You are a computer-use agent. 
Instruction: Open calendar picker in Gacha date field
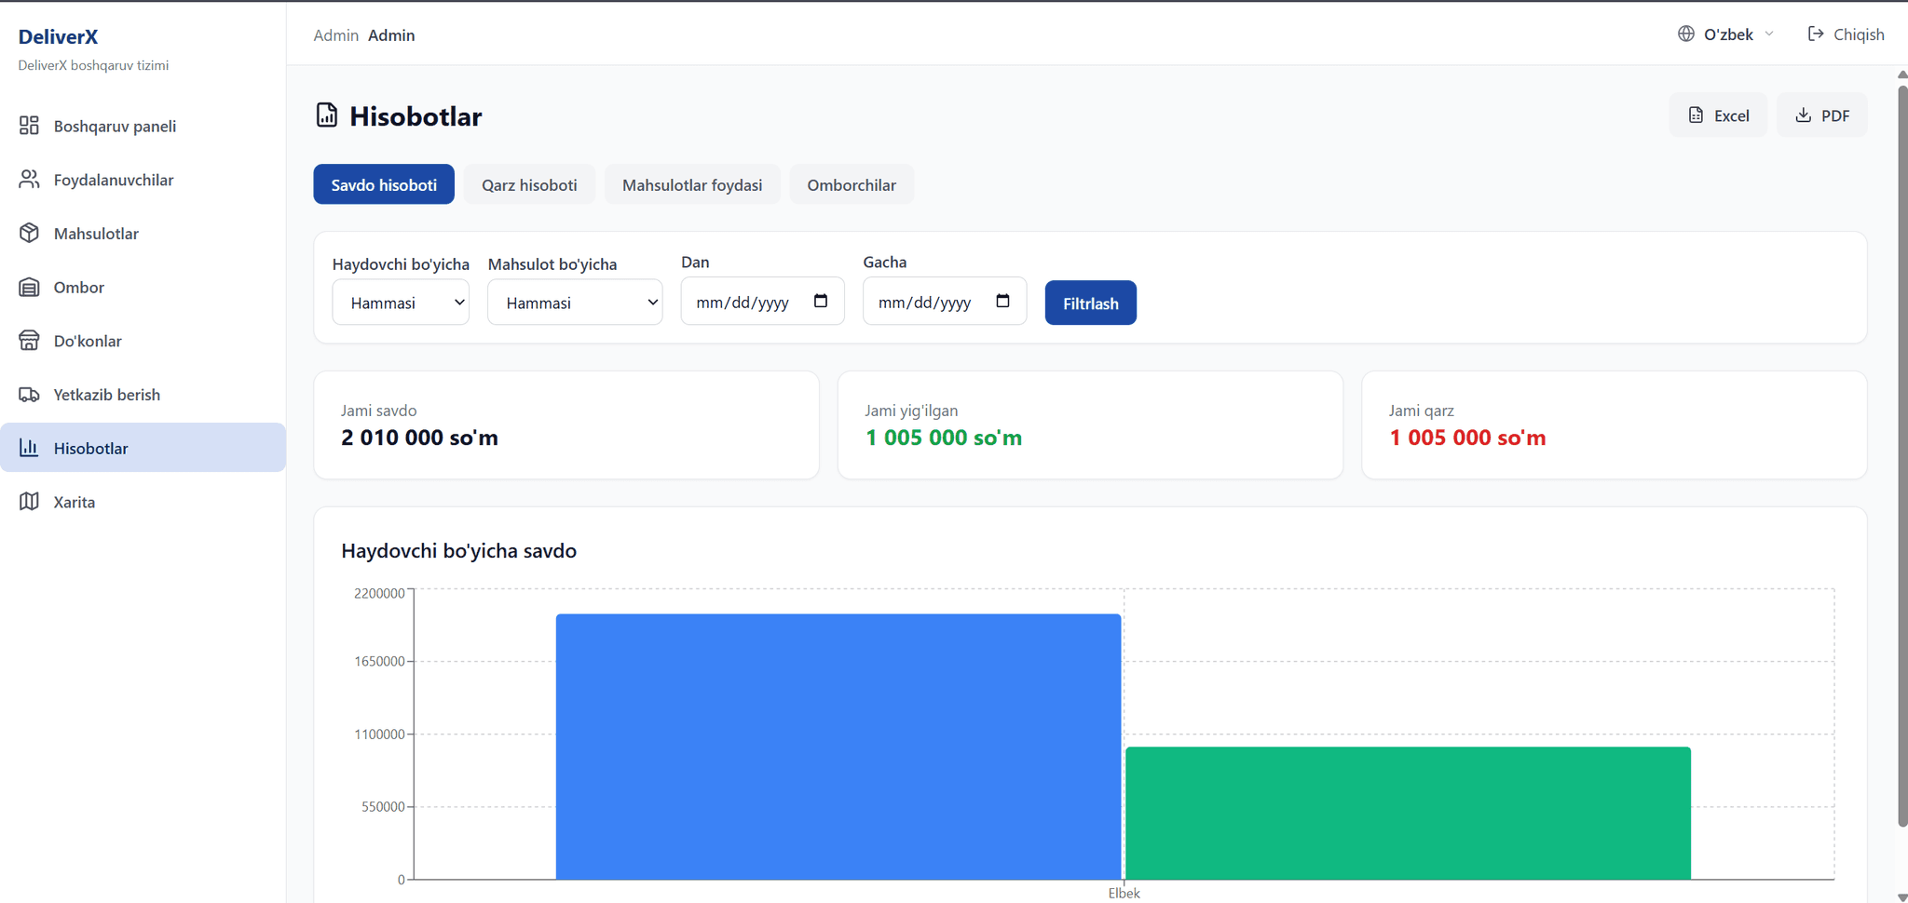1002,302
